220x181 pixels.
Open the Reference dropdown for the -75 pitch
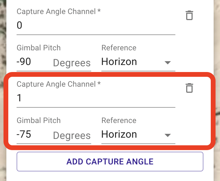coord(138,134)
